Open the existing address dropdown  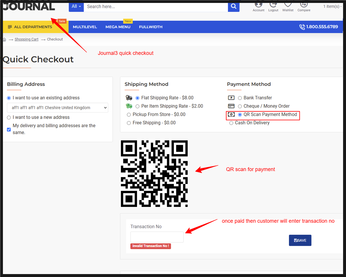[x=58, y=108]
